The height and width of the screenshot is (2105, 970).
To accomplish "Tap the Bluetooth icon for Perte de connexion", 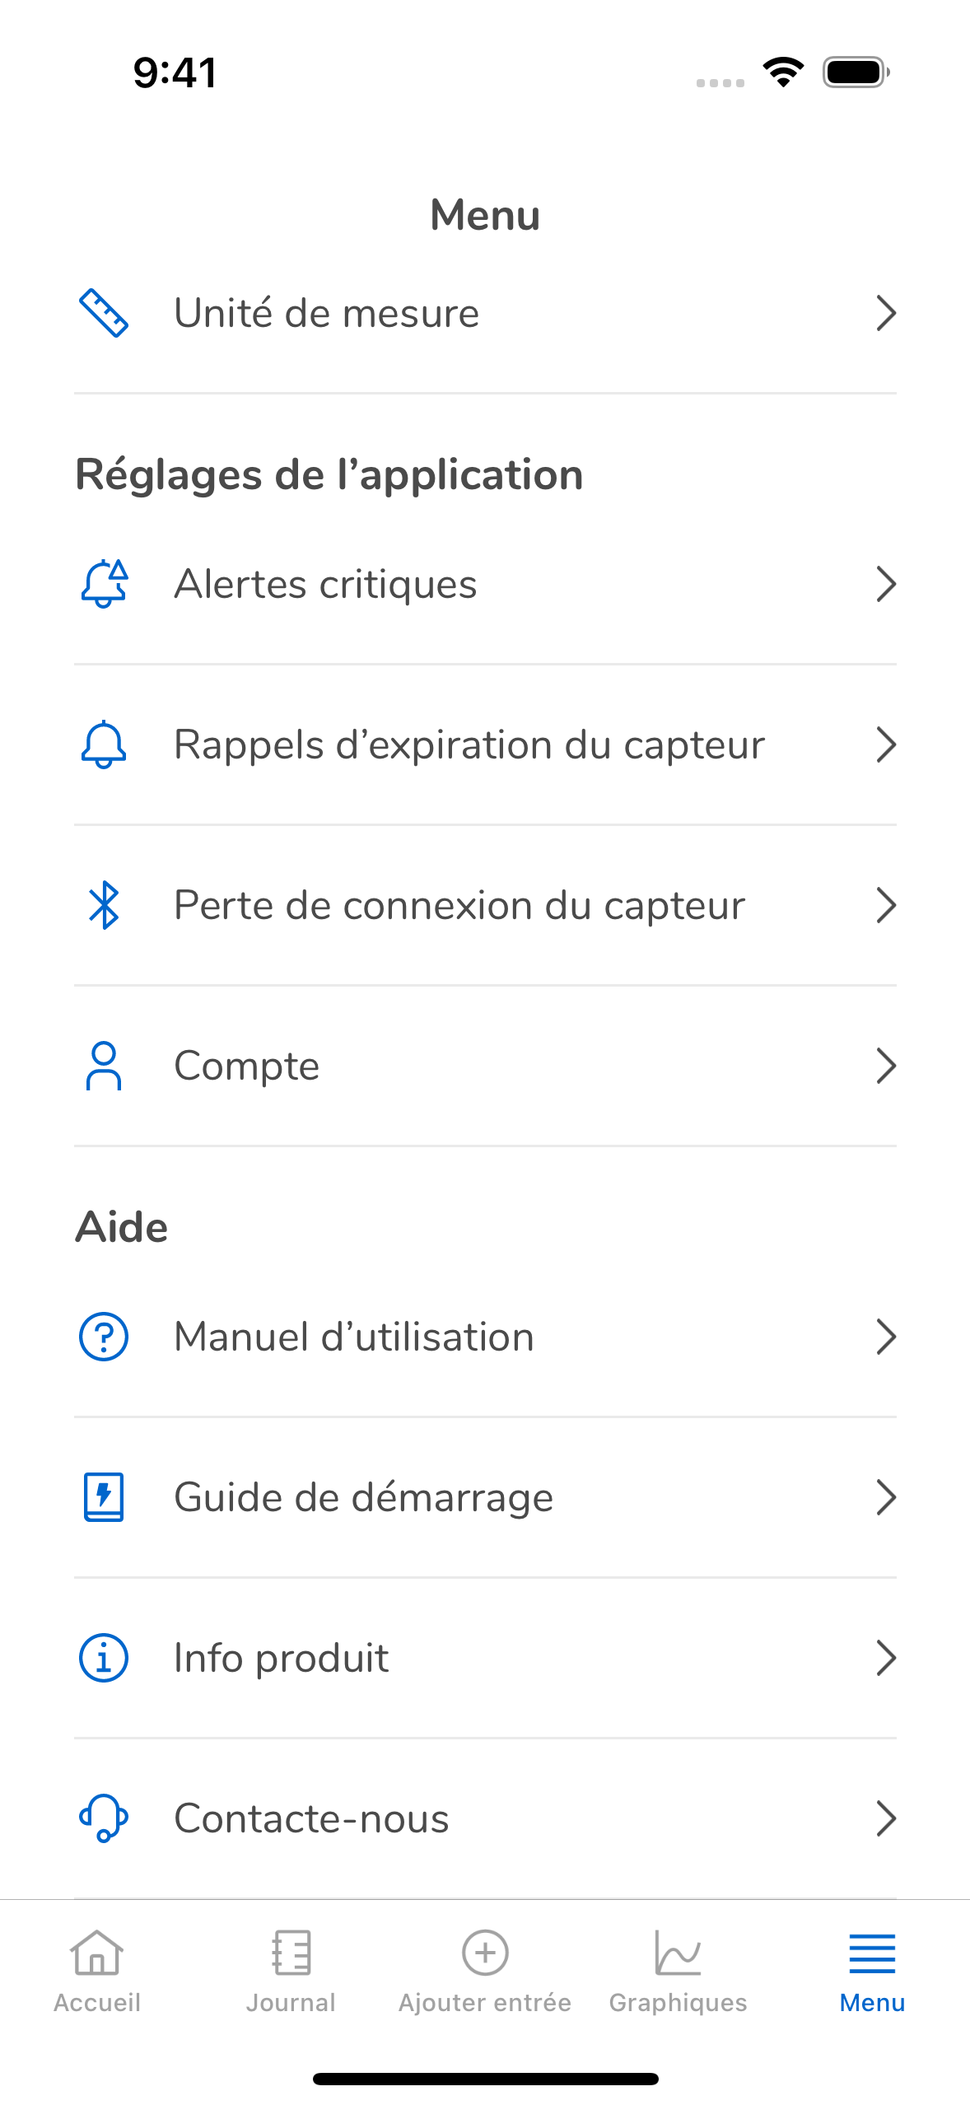I will 104,905.
